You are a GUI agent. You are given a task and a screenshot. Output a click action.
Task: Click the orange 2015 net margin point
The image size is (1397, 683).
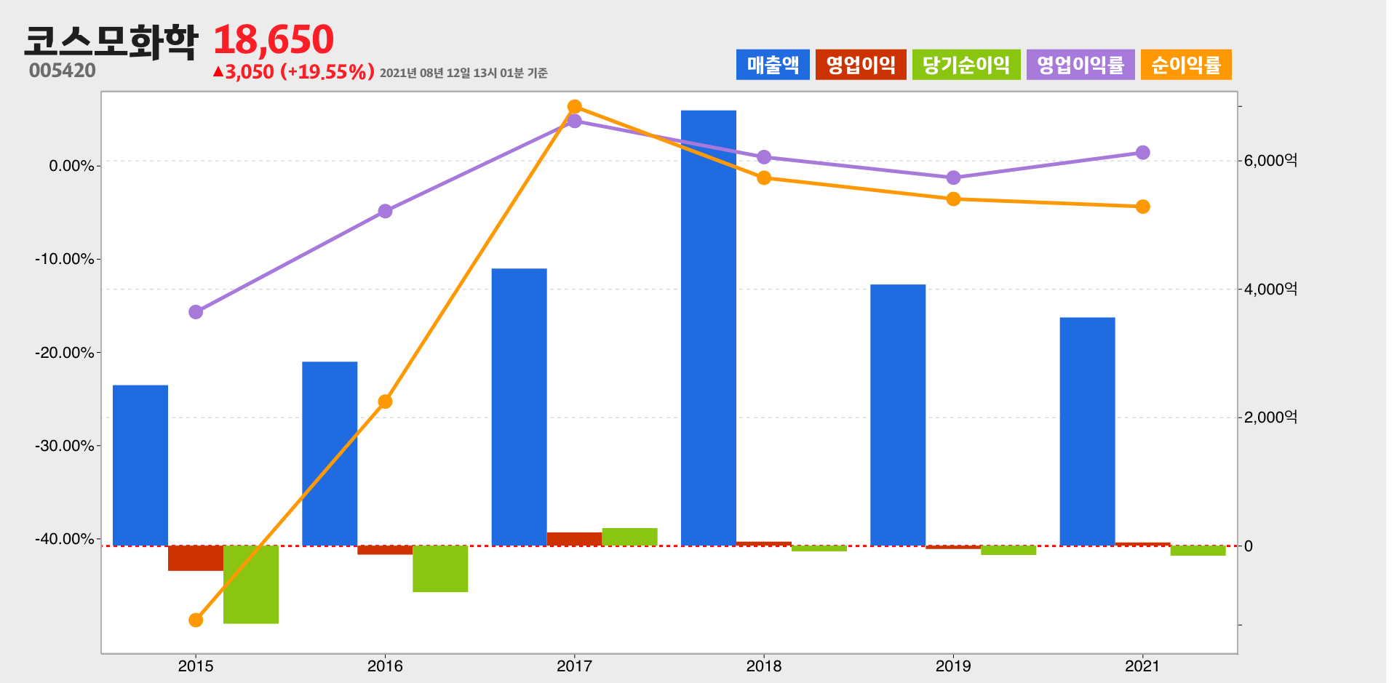[x=196, y=620]
